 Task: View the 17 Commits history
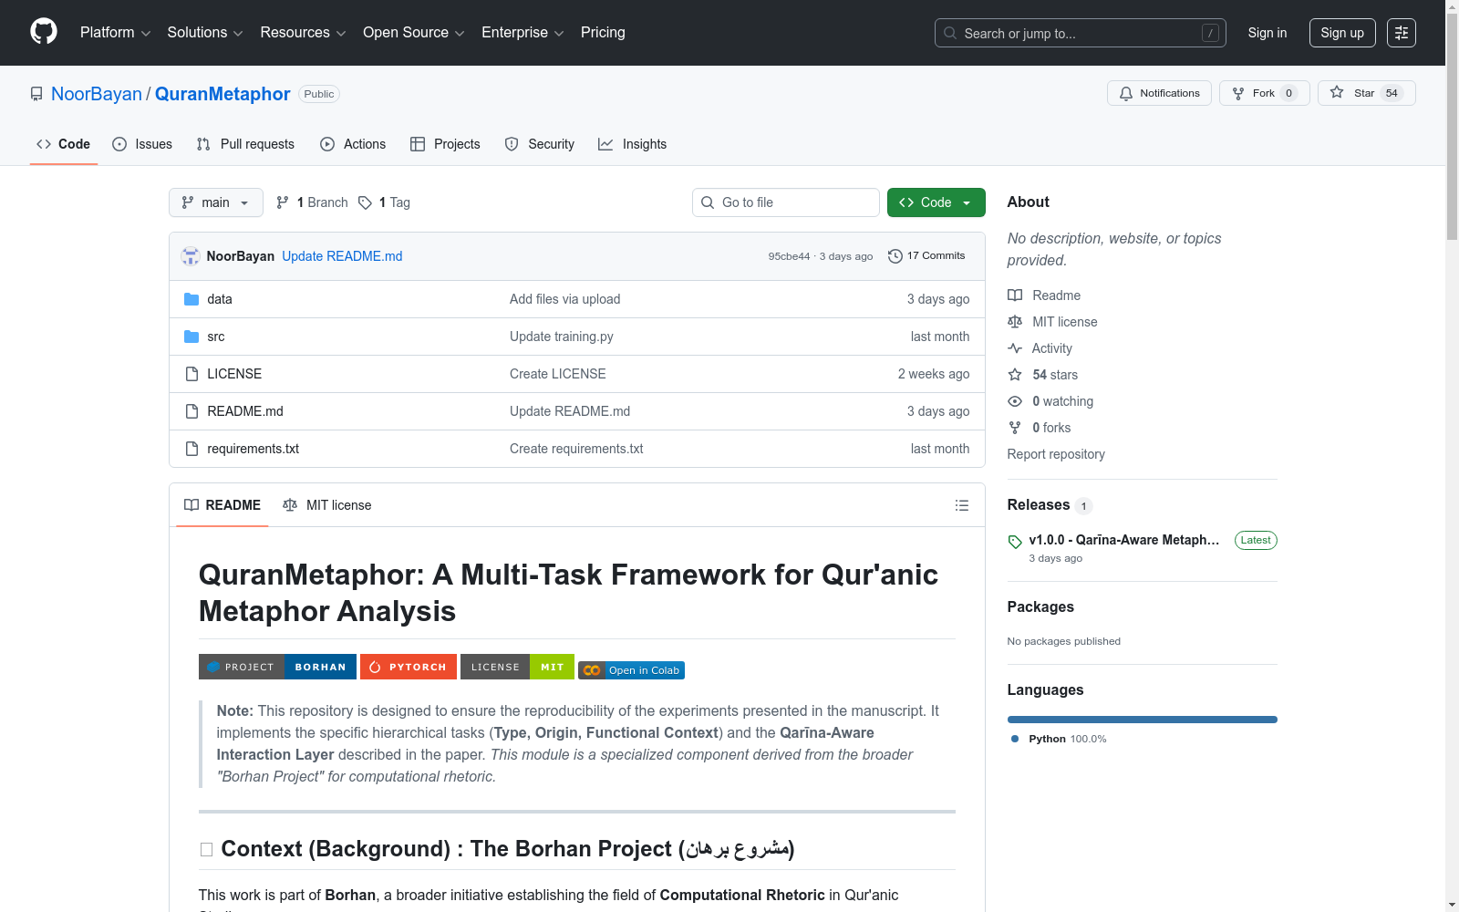pyautogui.click(x=926, y=256)
